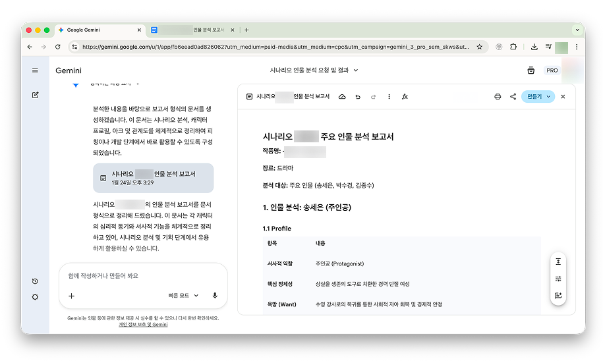This screenshot has height=361, width=603.
Task: Open the three-dot more options in document toolbar
Action: click(389, 96)
